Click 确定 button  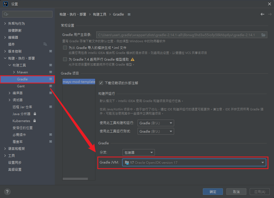tap(213, 192)
